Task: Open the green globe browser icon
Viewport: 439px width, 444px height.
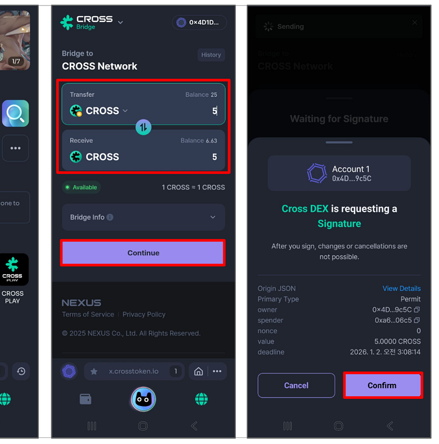Action: (201, 399)
